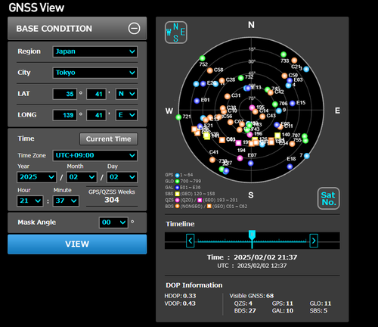Click the blue VIEW button
378x327 pixels.
(x=77, y=244)
